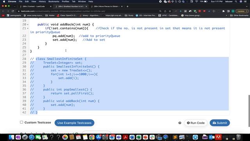Image resolution: width=250 pixels, height=141 pixels.
Task: Open Microsoft Teams from the dock
Action: pyautogui.click(x=119, y=137)
